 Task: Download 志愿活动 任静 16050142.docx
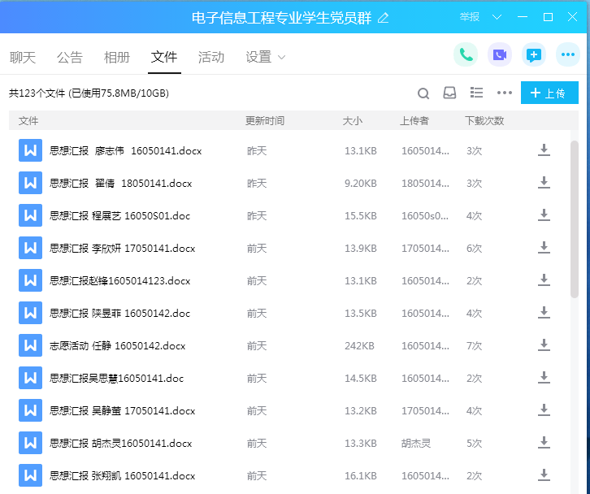click(544, 345)
